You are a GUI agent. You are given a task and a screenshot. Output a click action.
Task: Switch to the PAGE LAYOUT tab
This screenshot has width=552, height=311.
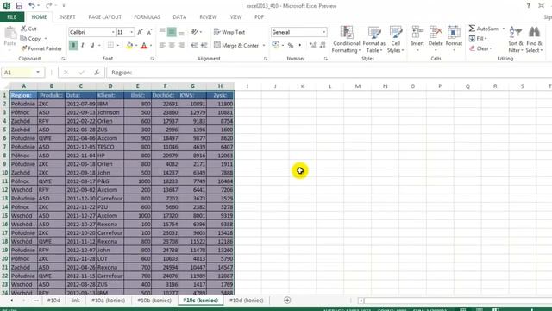104,17
